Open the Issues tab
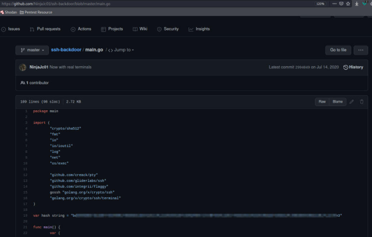 [x=11, y=29]
